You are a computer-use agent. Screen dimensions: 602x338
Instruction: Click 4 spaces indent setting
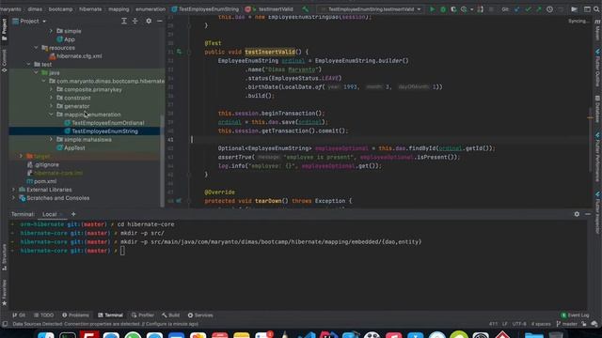click(x=541, y=324)
